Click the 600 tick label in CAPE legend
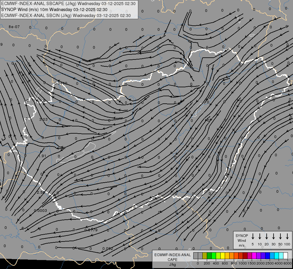The height and width of the screenshot is (269, 293). point(225,263)
